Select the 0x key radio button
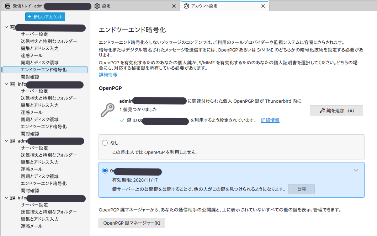Viewport: 377px width, 236px height. tap(105, 171)
